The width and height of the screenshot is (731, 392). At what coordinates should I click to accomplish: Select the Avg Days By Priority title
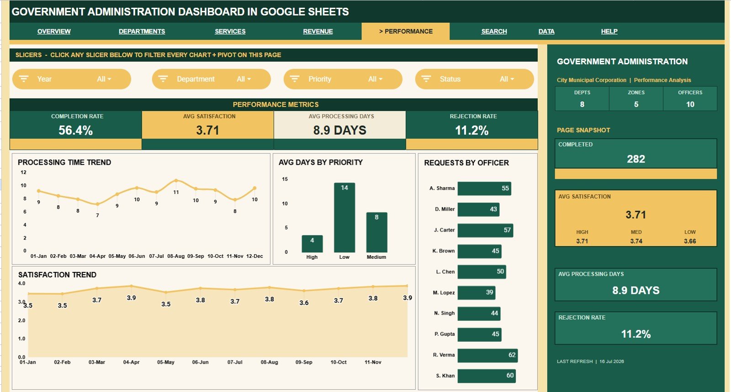point(321,162)
